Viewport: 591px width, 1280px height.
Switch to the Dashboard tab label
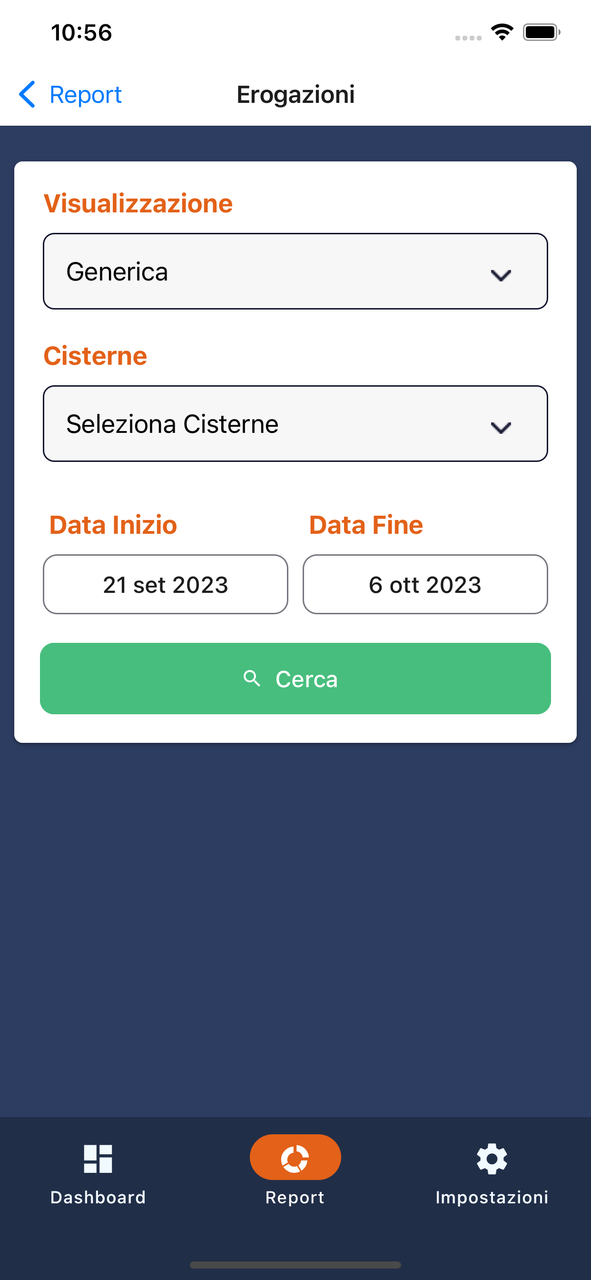click(x=98, y=1197)
